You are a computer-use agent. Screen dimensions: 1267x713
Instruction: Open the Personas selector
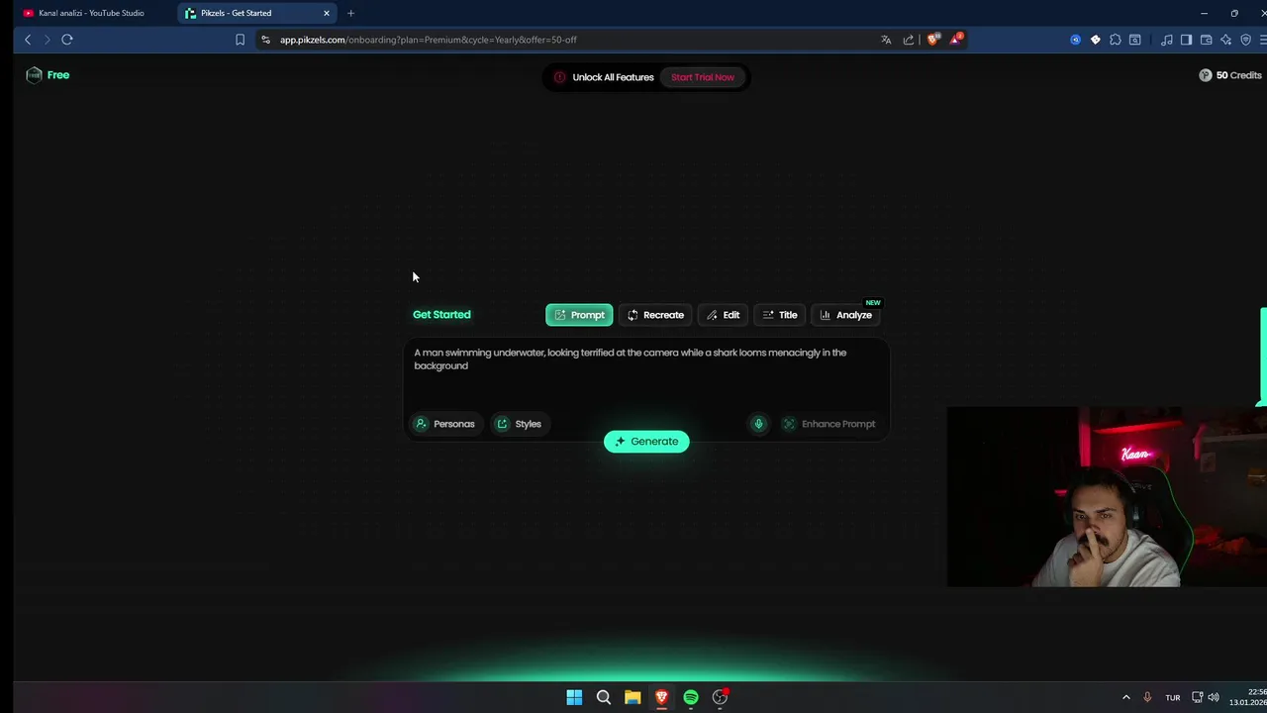(x=445, y=424)
